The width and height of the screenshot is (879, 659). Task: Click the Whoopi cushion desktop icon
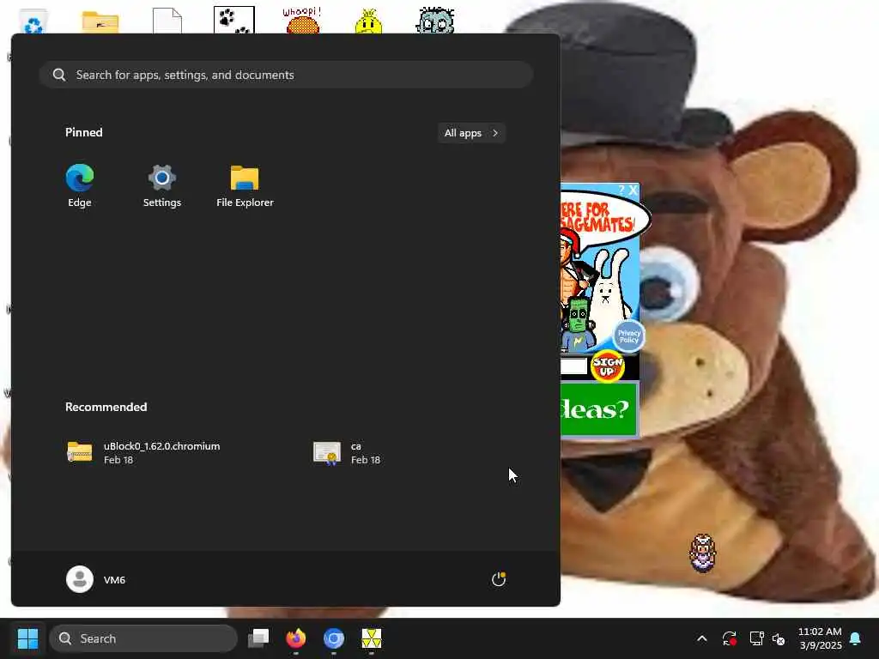[302, 21]
